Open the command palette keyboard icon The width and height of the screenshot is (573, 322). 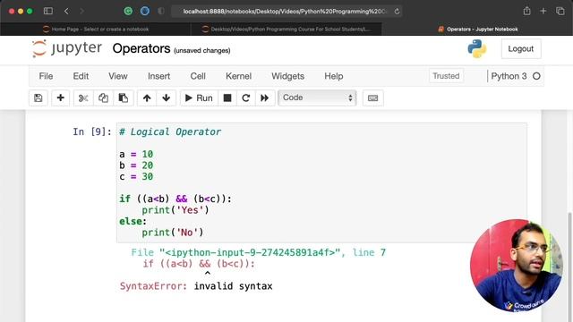(x=372, y=97)
